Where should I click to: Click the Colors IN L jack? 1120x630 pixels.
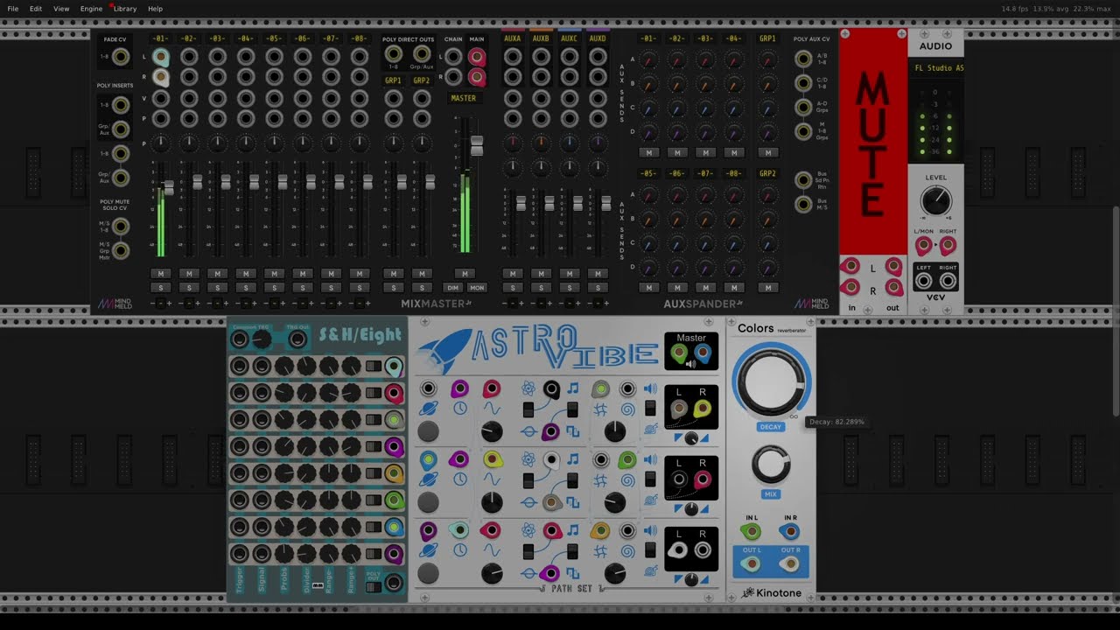(x=751, y=530)
